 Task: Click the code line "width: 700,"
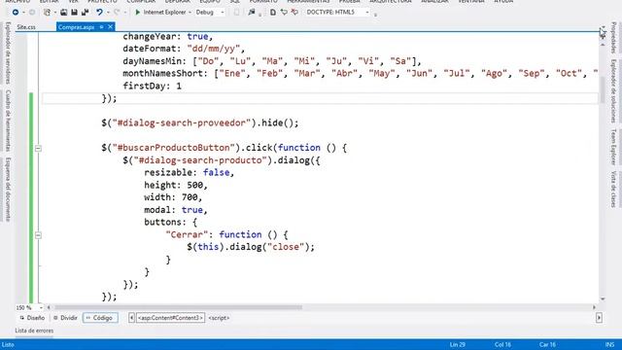[173, 197]
